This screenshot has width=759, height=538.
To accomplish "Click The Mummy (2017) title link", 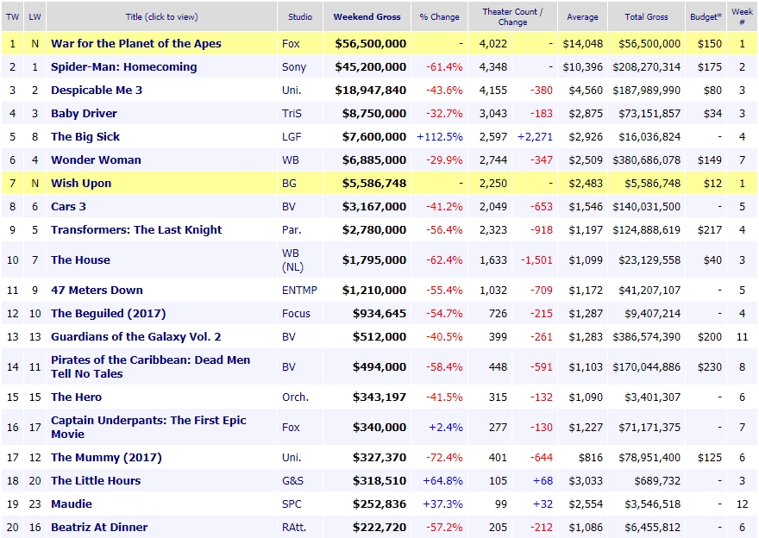I will point(106,457).
